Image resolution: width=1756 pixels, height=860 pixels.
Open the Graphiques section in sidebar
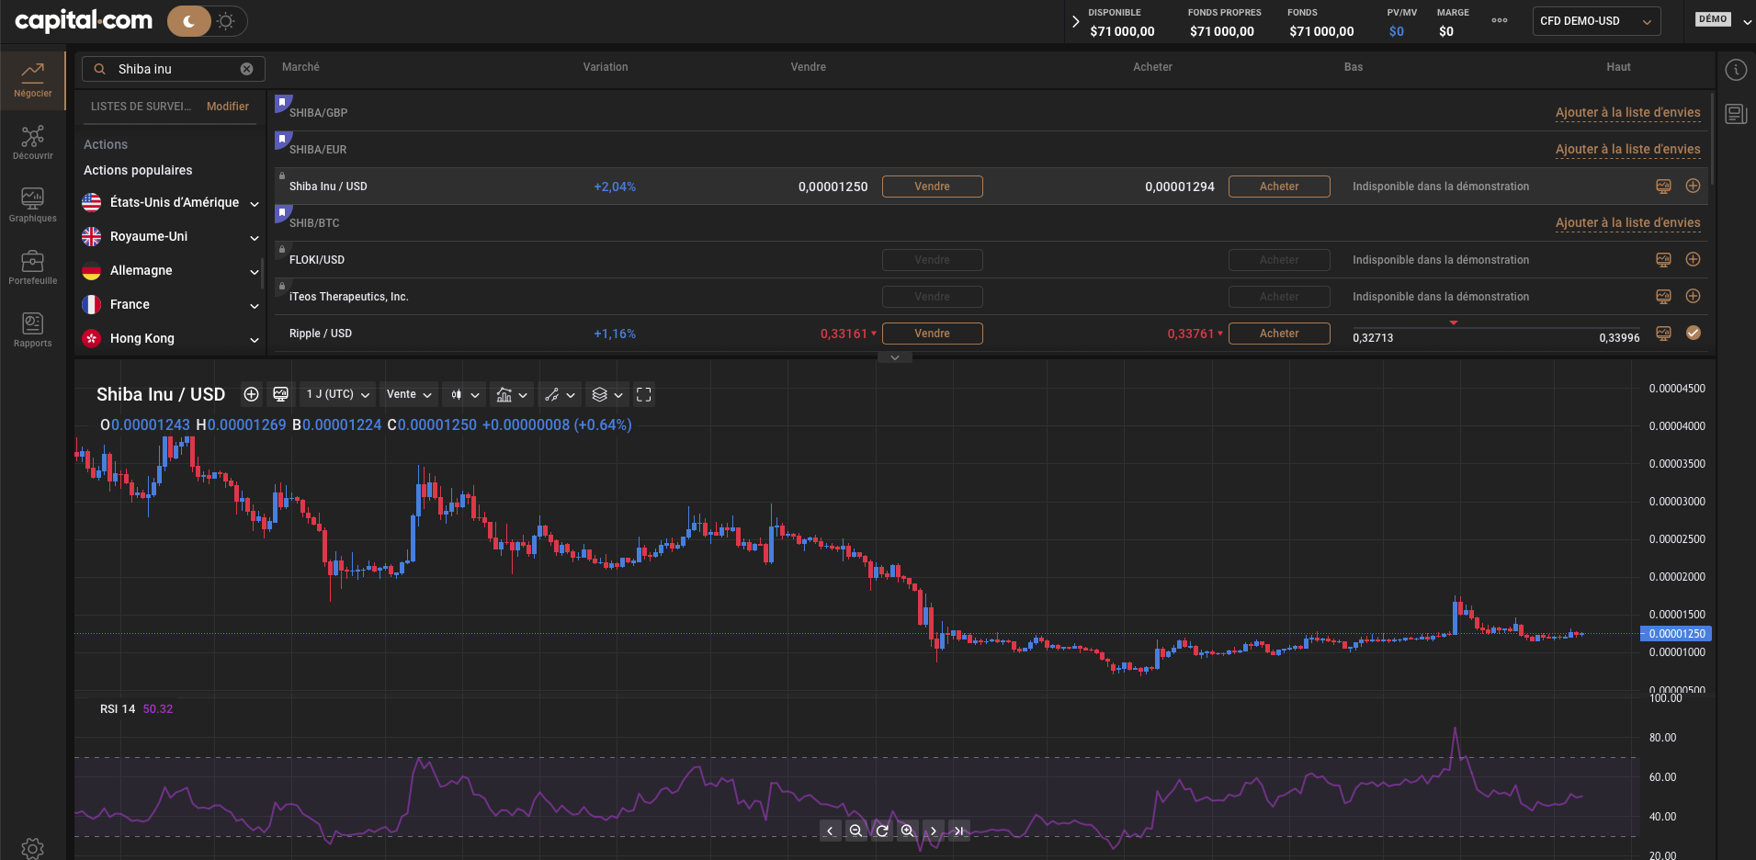[33, 206]
